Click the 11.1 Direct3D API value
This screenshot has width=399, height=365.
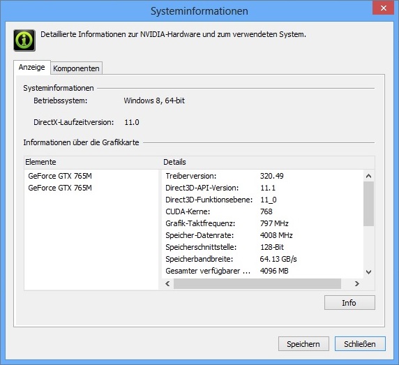[x=268, y=188]
